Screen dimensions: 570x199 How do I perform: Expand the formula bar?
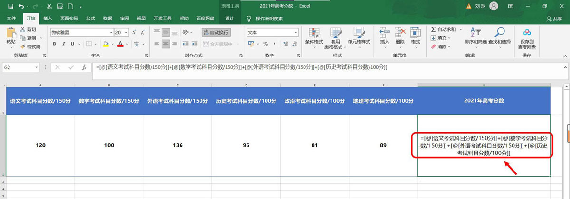(564, 67)
